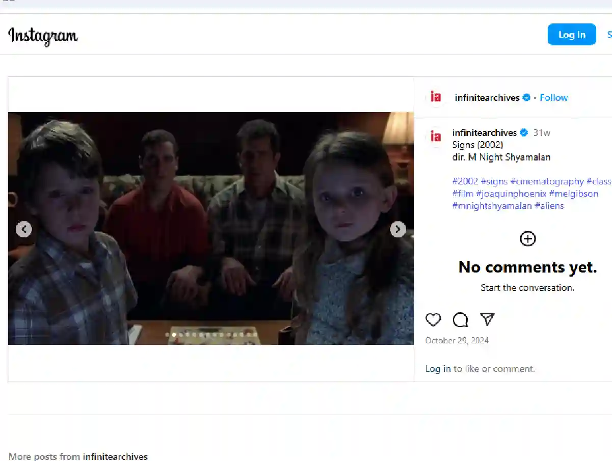
Task: Open infinitearchives username in caption
Action: pyautogui.click(x=485, y=132)
